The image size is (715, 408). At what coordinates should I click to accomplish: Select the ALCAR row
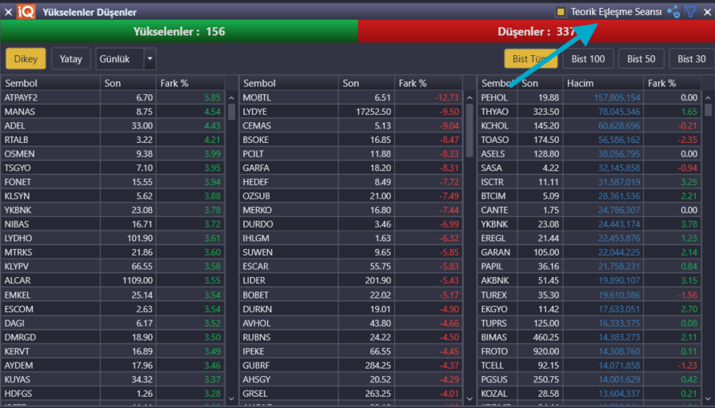pos(113,280)
